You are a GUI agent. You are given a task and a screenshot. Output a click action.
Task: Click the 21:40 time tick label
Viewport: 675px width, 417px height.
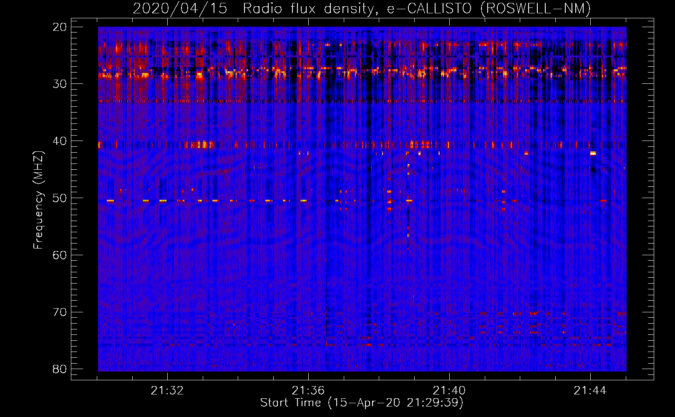point(449,391)
